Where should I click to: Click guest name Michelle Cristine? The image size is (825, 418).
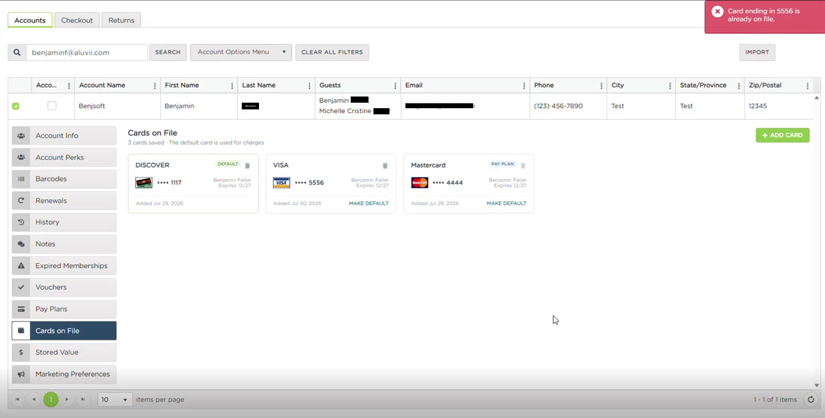coord(345,111)
